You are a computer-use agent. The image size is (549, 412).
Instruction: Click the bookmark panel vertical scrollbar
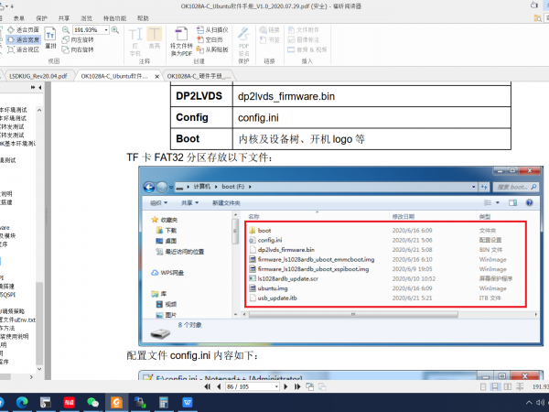[38, 229]
